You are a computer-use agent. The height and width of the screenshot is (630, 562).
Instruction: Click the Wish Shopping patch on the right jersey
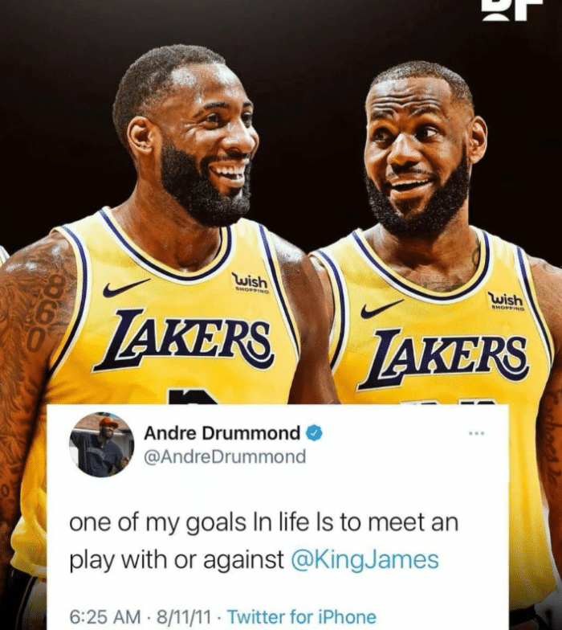506,302
